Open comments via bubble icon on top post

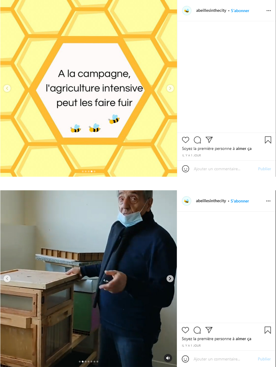197,140
